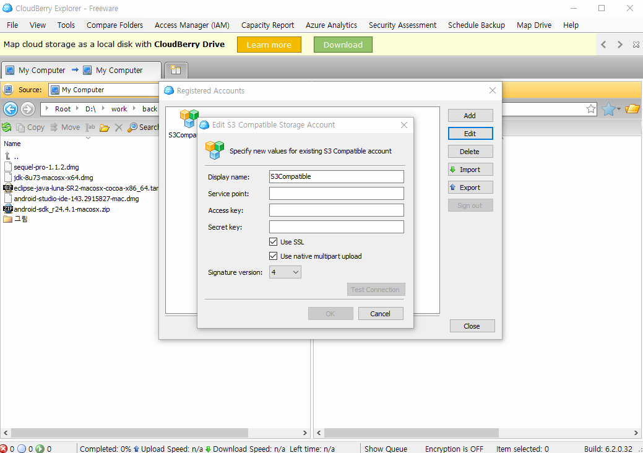Image resolution: width=643 pixels, height=453 pixels.
Task: Click the green refresh icon in toolbar
Action: point(7,127)
